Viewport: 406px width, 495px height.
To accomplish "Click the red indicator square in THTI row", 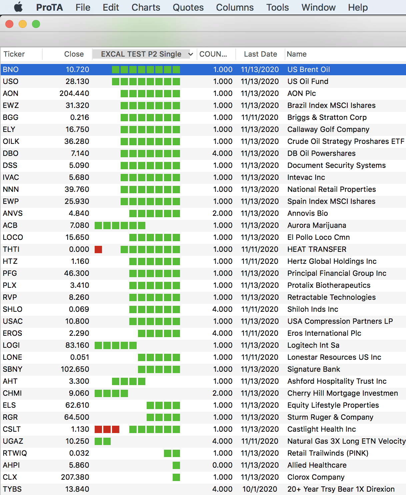I will 98,249.
